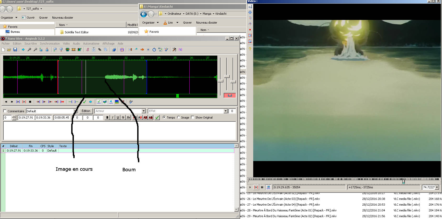The height and width of the screenshot is (219, 442).
Task: Click the Save subtitles floppy disk icon
Action: [x=15, y=50]
